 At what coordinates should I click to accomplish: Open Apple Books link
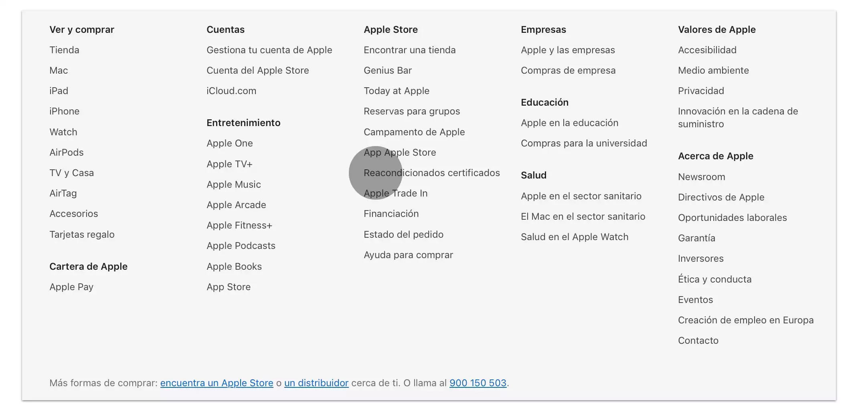234,267
